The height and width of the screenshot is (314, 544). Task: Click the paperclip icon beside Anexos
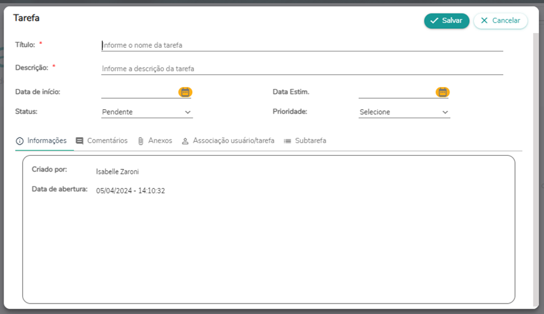(x=141, y=141)
